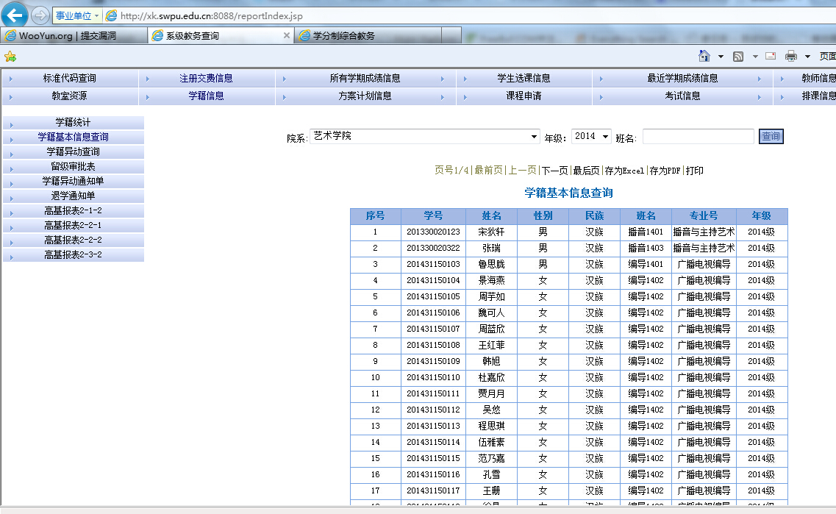
Task: Open the 院系 dropdown showing 艺术学院
Action: [x=425, y=137]
